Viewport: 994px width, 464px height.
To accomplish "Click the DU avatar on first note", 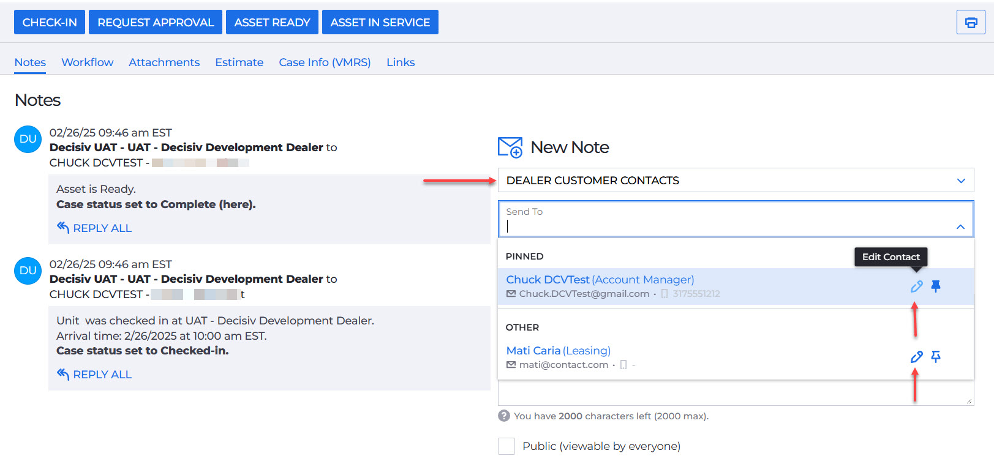I will (x=28, y=140).
